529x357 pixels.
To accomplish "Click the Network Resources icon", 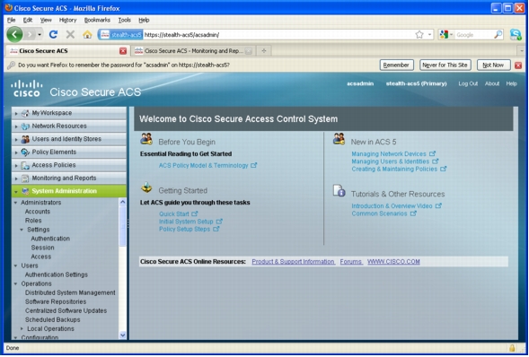I will (x=25, y=126).
